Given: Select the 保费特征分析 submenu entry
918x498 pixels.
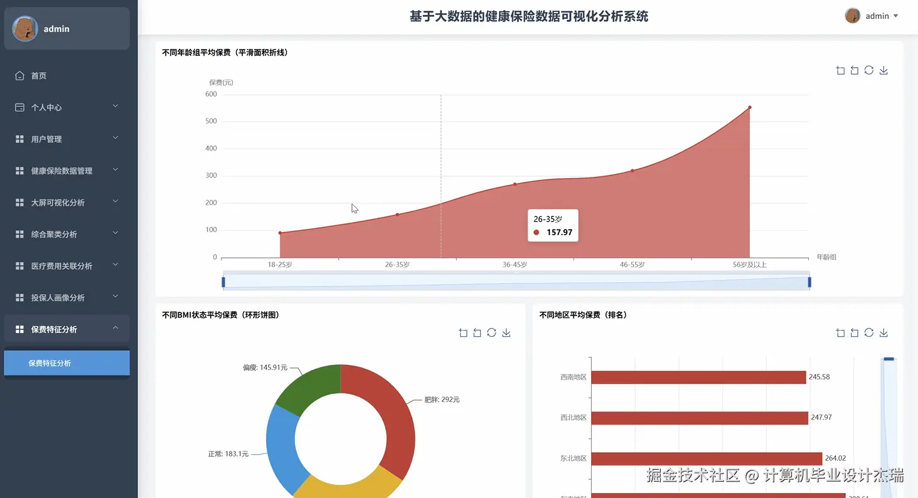Looking at the screenshot, I should point(67,363).
